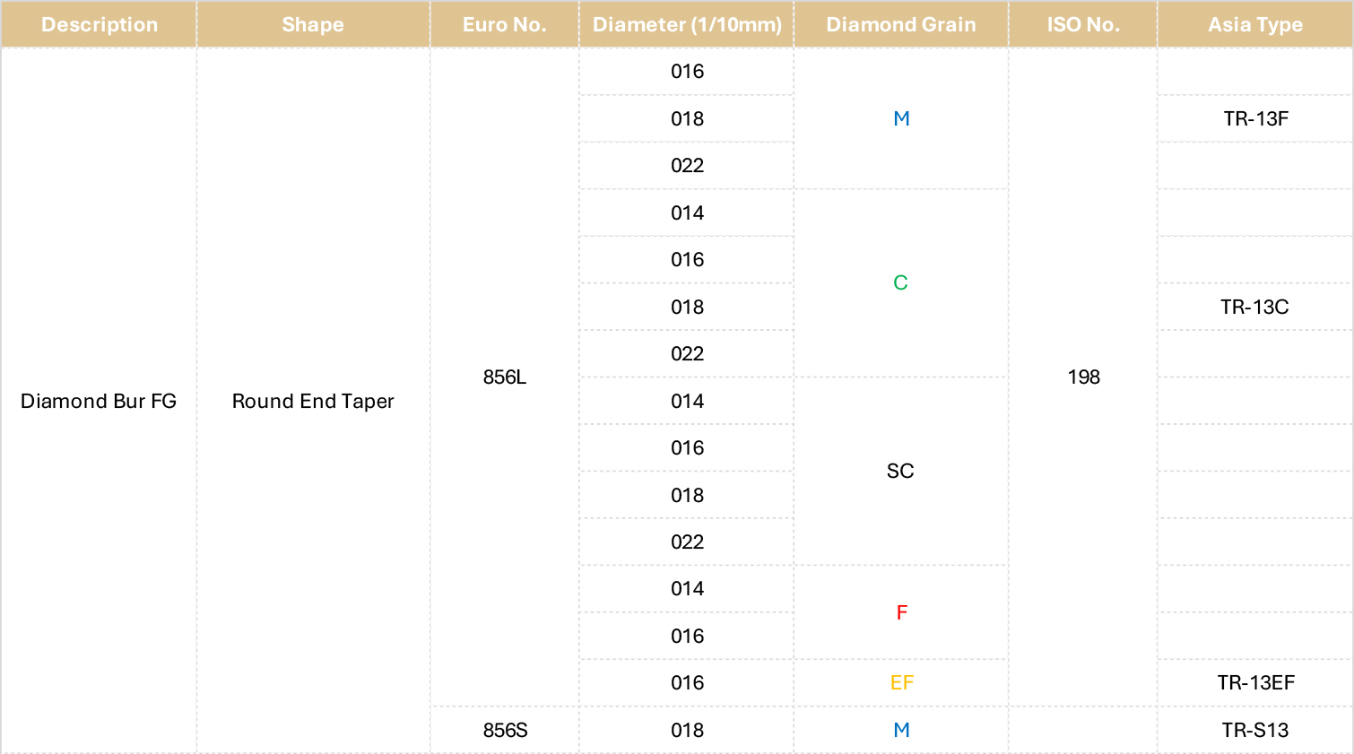Image resolution: width=1354 pixels, height=754 pixels.
Task: Select the ISO number 198 cell
Action: point(1083,377)
